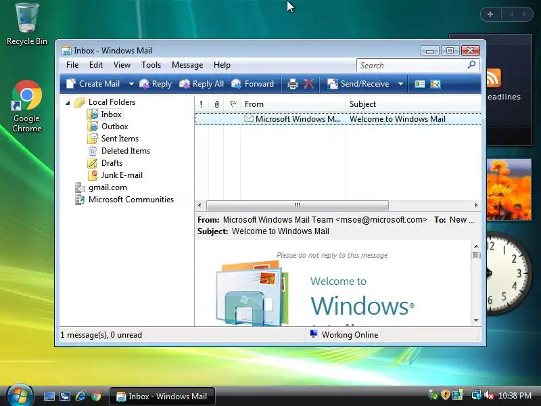Sort by Flag column header
Viewport: 541px width, 406px height.
[233, 104]
